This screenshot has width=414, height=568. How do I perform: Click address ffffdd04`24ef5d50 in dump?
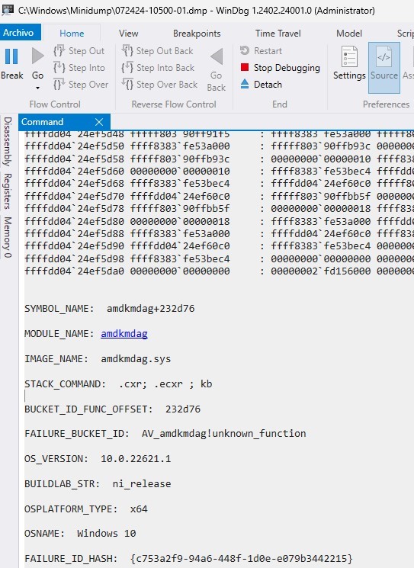[x=74, y=146]
